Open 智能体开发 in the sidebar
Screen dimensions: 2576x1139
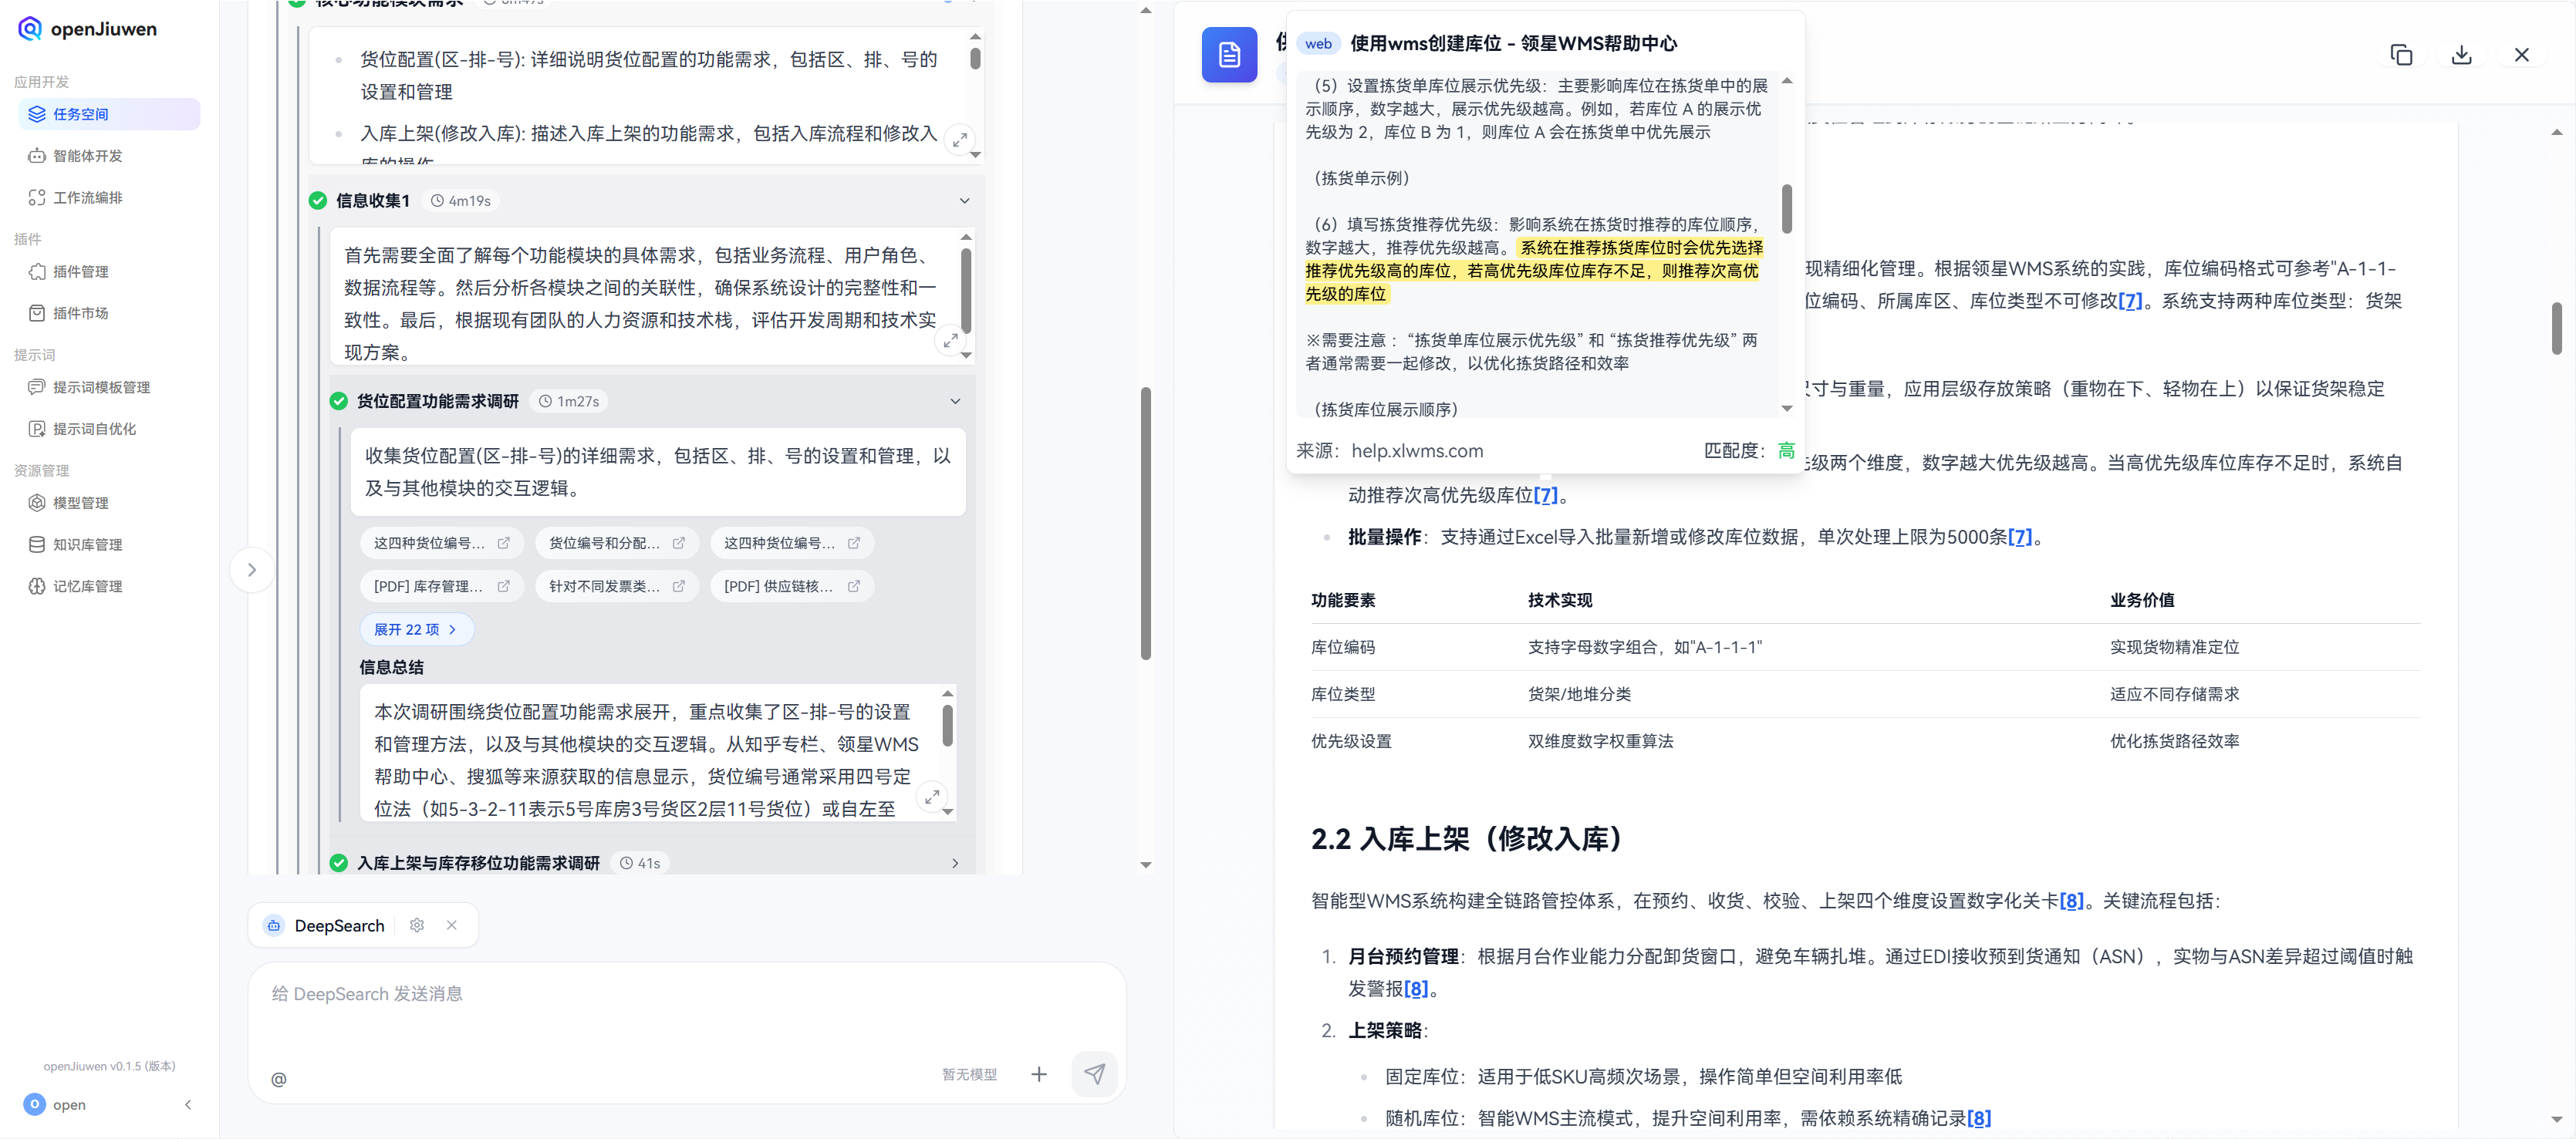pos(109,156)
